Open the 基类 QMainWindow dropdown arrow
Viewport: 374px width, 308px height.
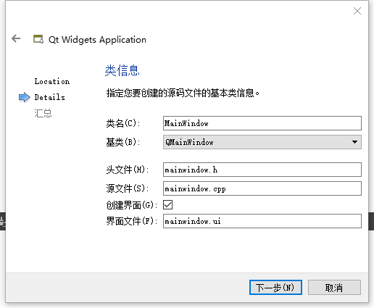point(354,142)
